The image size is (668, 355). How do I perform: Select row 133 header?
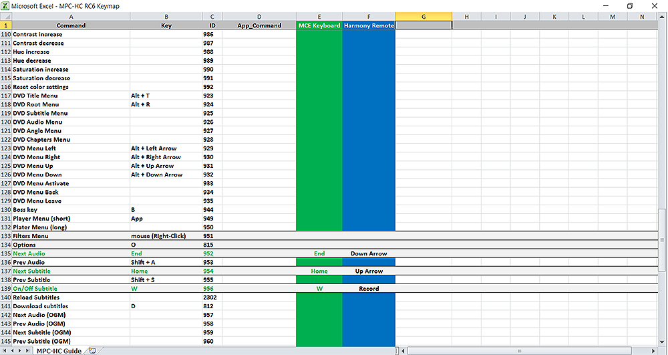click(6, 236)
